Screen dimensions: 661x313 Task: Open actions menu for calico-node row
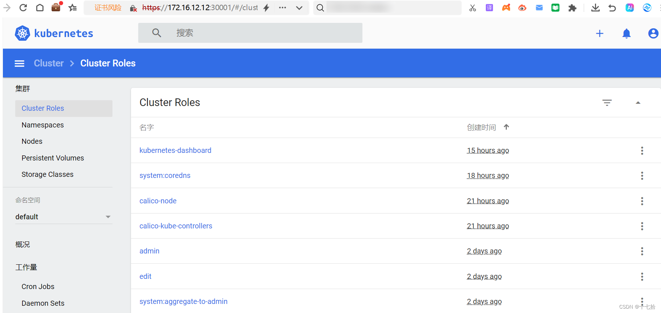click(642, 201)
